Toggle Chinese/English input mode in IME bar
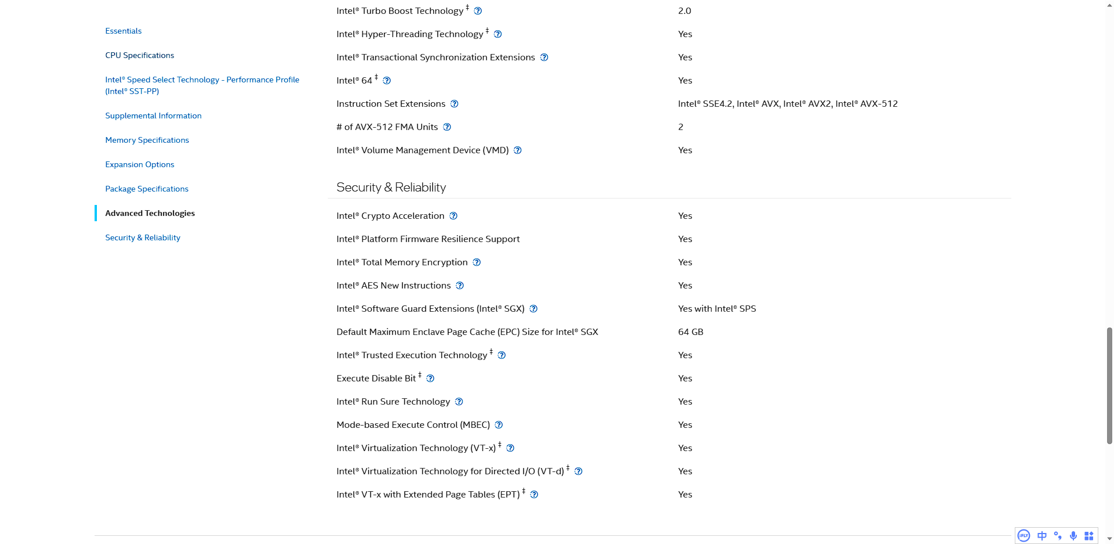1114x544 pixels. [x=1042, y=536]
